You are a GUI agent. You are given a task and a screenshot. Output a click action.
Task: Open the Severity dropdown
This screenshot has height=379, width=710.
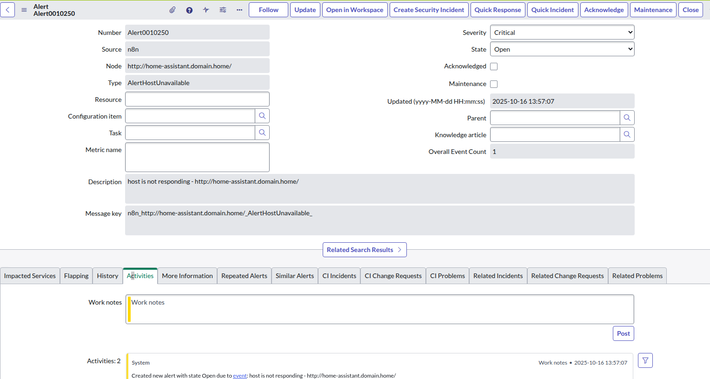[562, 33]
